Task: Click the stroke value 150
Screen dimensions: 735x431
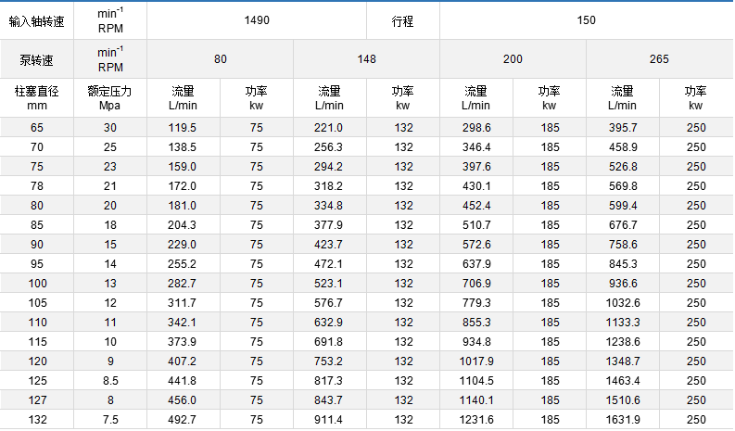Action: click(586, 19)
